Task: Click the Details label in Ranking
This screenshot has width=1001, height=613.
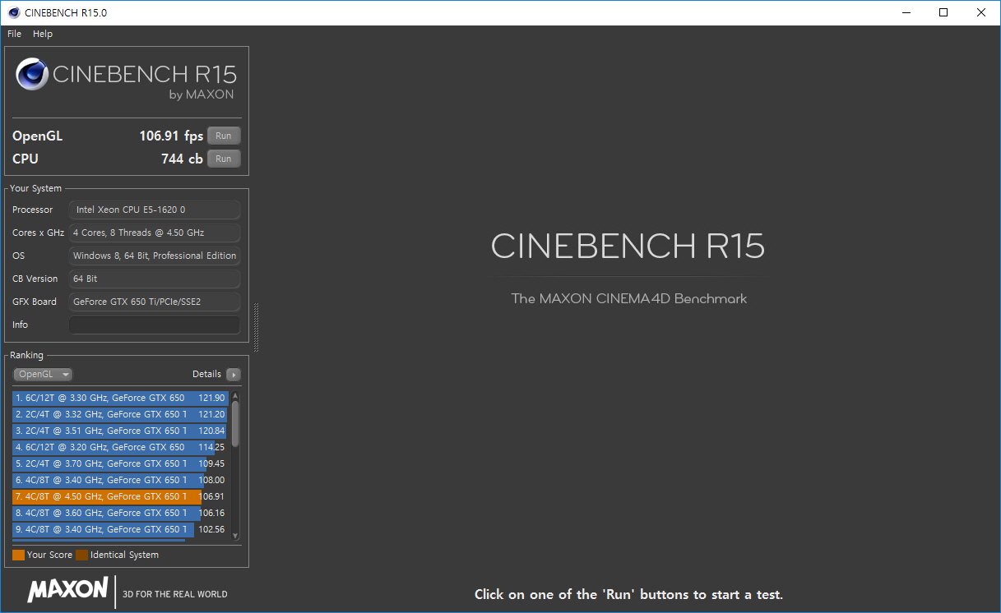Action: click(206, 374)
